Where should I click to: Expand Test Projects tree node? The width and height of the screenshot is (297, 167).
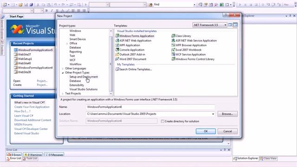(x=63, y=94)
